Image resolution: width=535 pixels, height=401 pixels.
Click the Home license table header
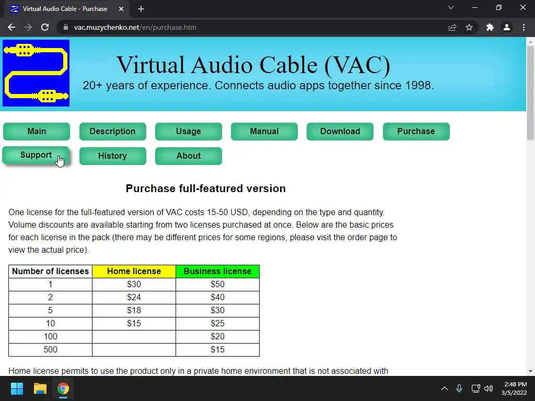134,272
